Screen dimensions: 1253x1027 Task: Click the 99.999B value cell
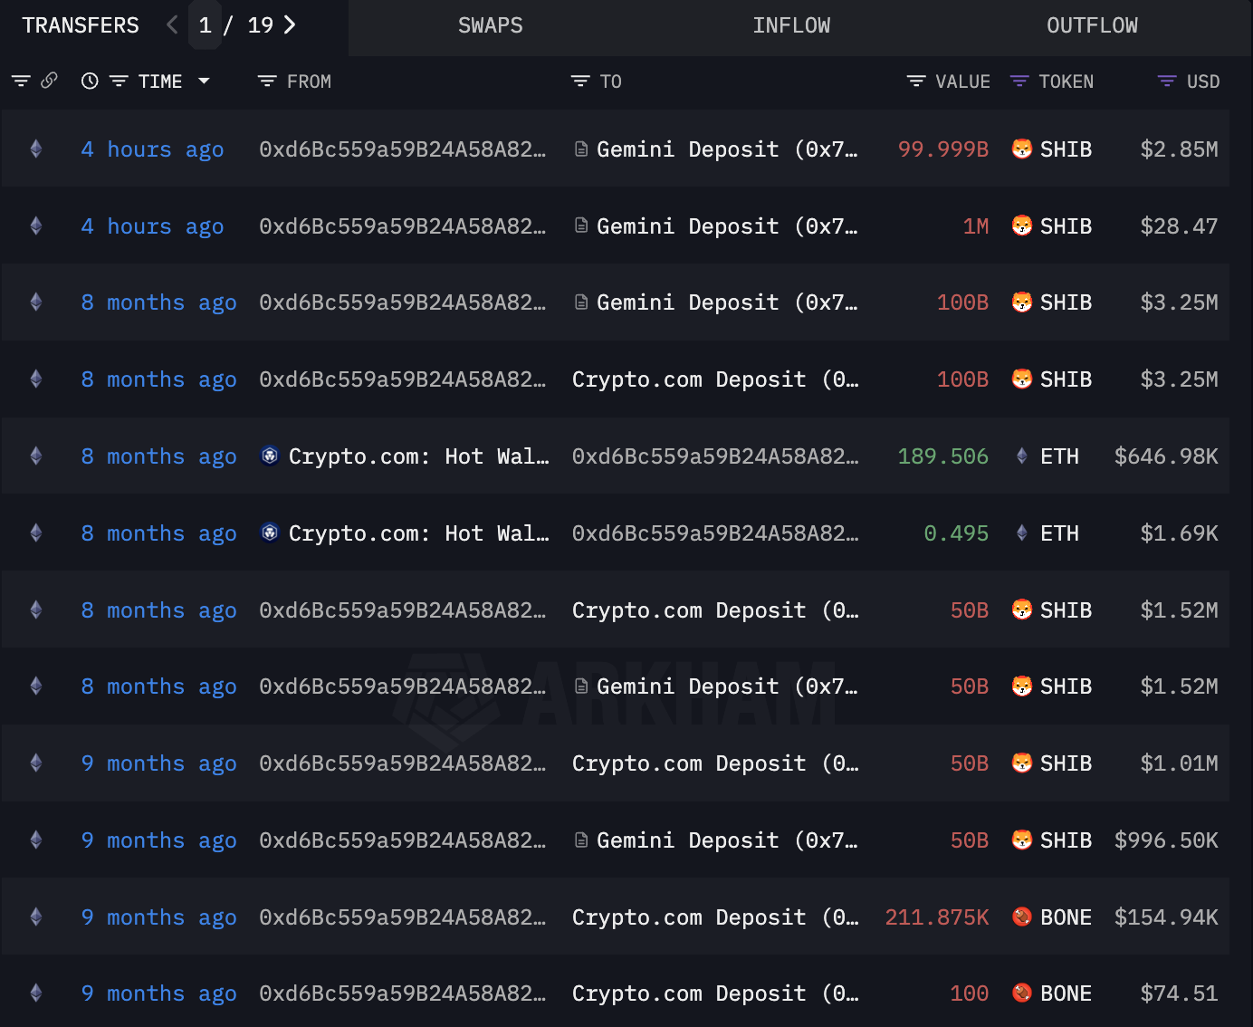click(x=943, y=149)
